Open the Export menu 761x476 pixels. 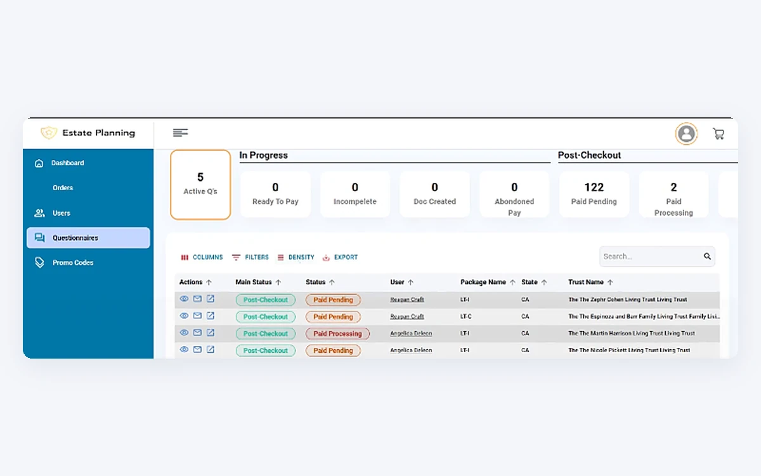[x=341, y=257]
